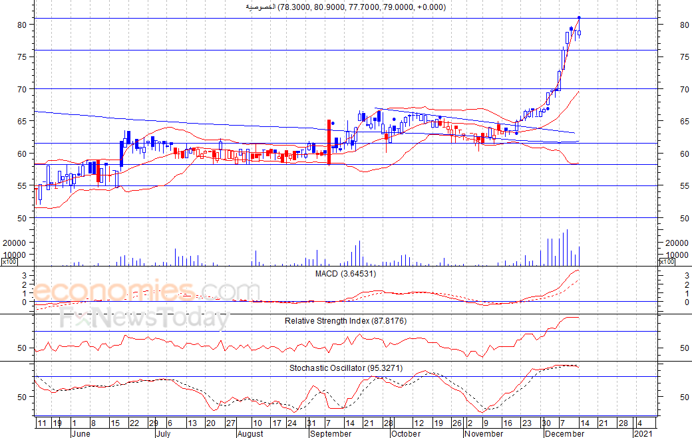692x438 pixels.
Task: Click the 80 price label on left axis
Action: (22, 25)
